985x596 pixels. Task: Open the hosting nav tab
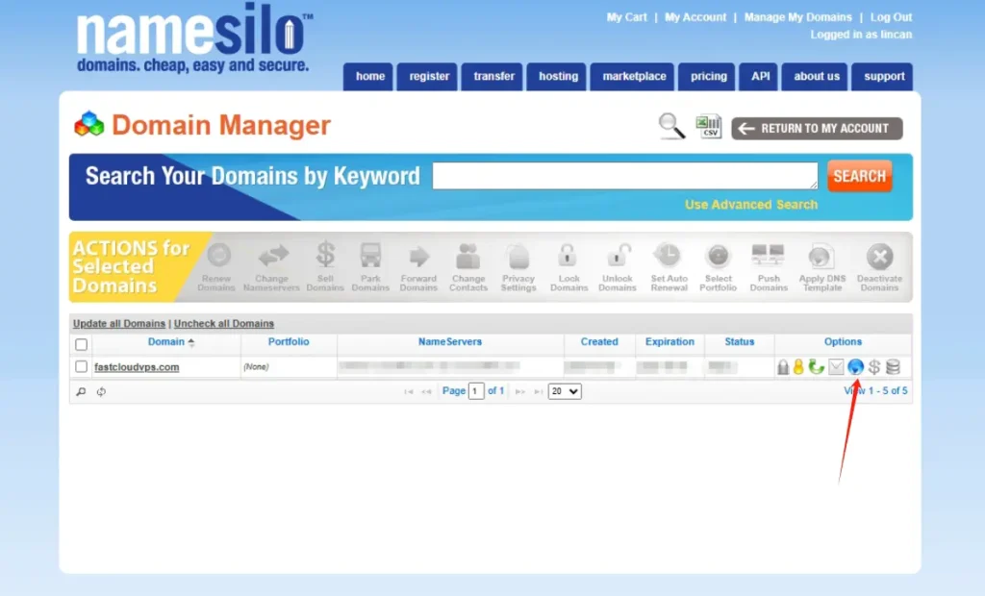pyautogui.click(x=558, y=77)
